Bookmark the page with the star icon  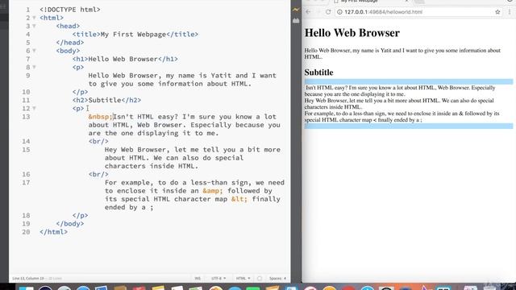point(497,12)
